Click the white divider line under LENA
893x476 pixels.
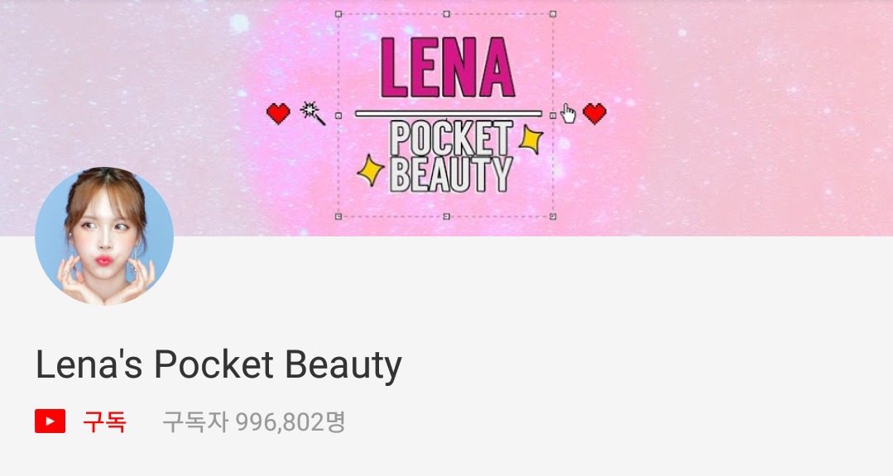pos(449,114)
